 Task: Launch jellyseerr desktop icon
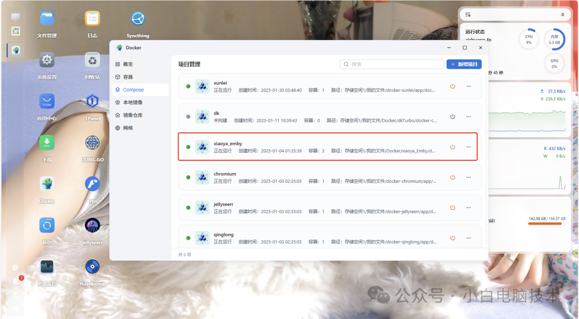(92, 225)
